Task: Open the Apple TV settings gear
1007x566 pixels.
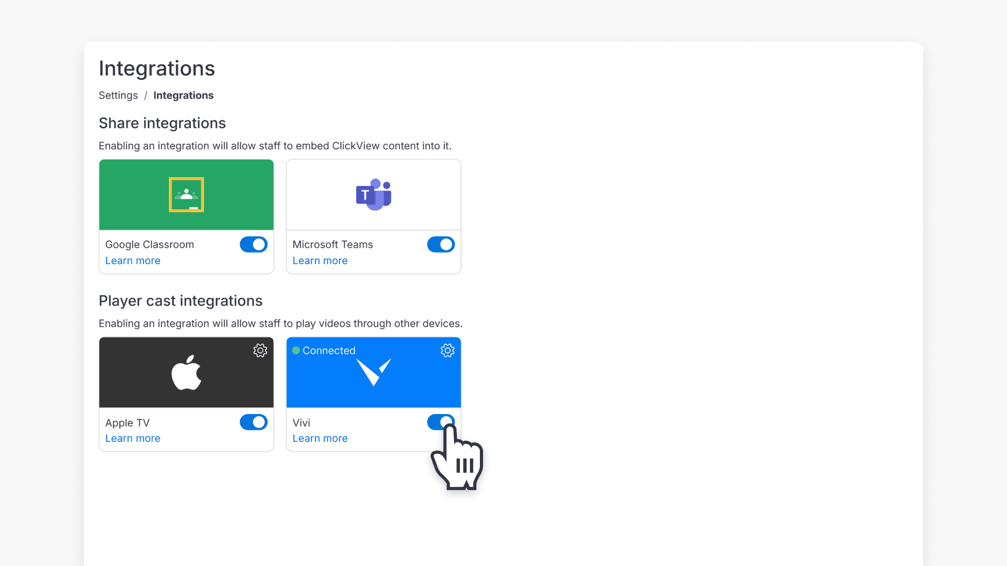Action: 260,351
